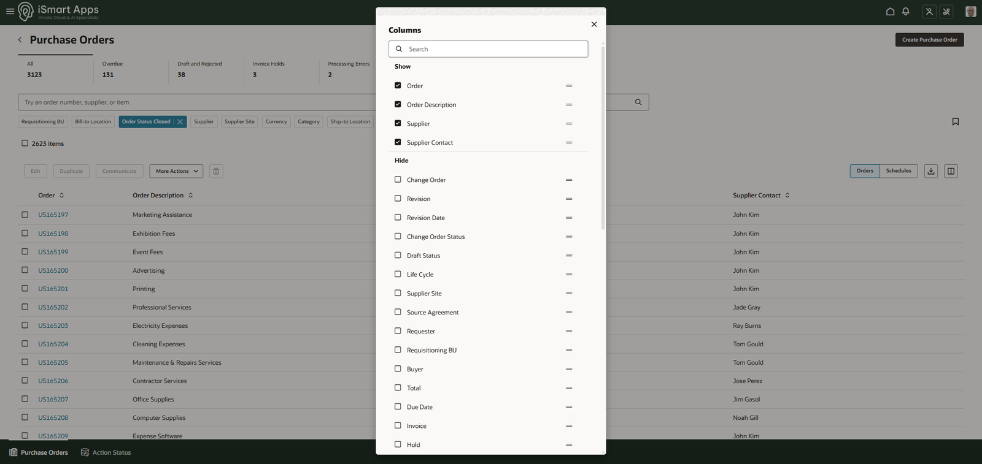
Task: Click the magnifier icon in order search
Action: click(x=638, y=102)
